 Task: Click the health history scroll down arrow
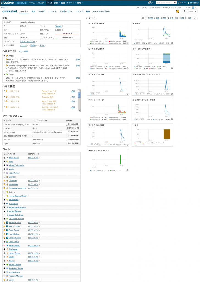click(x=79, y=111)
